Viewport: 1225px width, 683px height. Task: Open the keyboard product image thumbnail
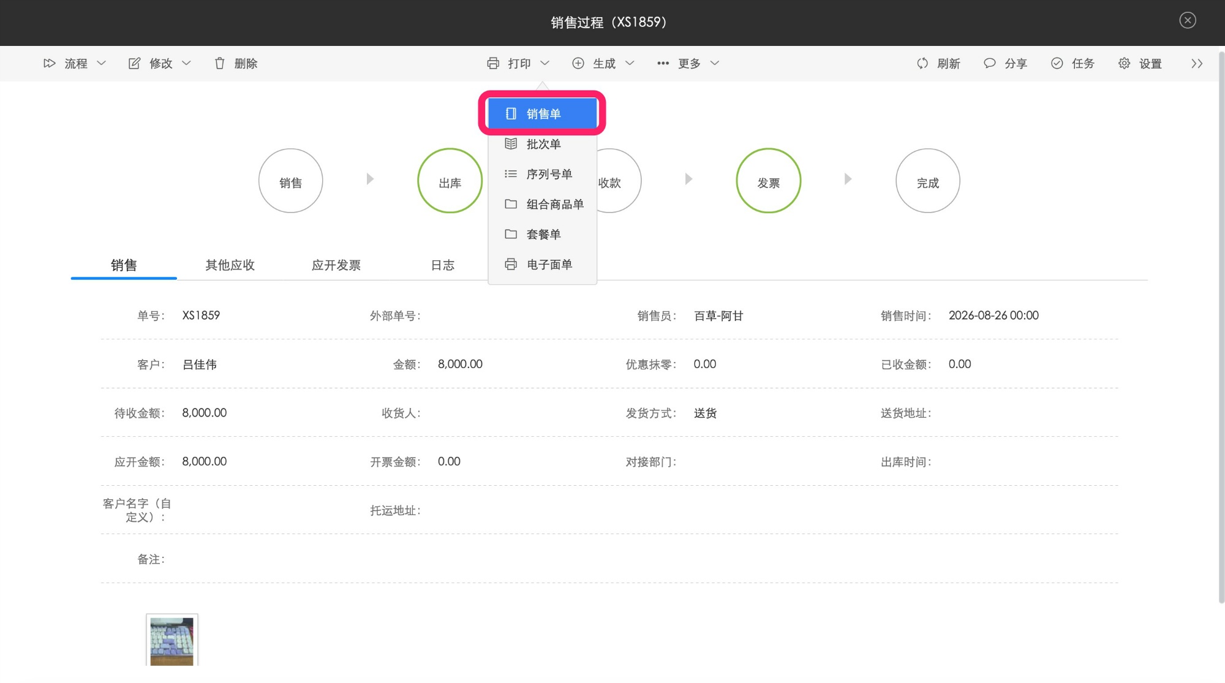click(171, 640)
